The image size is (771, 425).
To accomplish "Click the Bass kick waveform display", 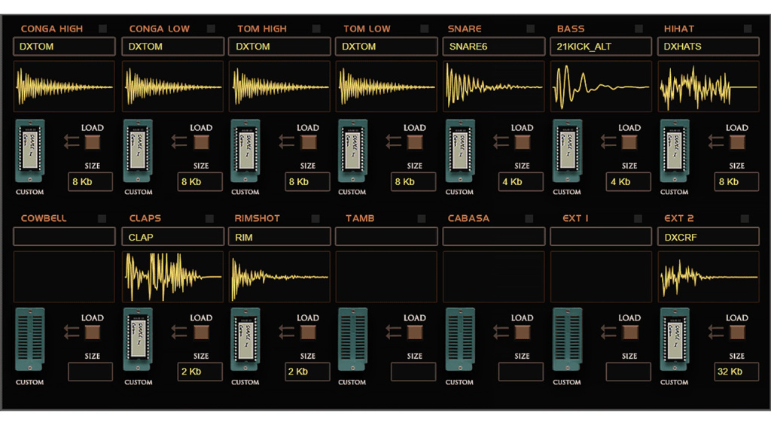I will (601, 87).
